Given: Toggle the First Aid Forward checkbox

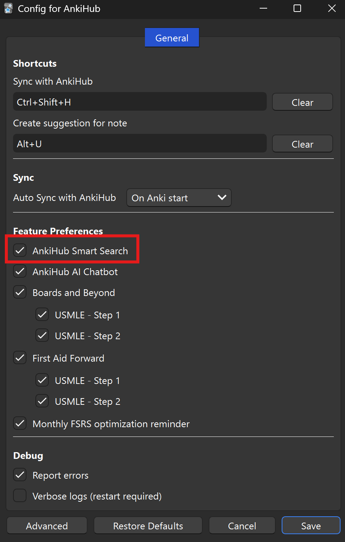Looking at the screenshot, I should click(20, 358).
